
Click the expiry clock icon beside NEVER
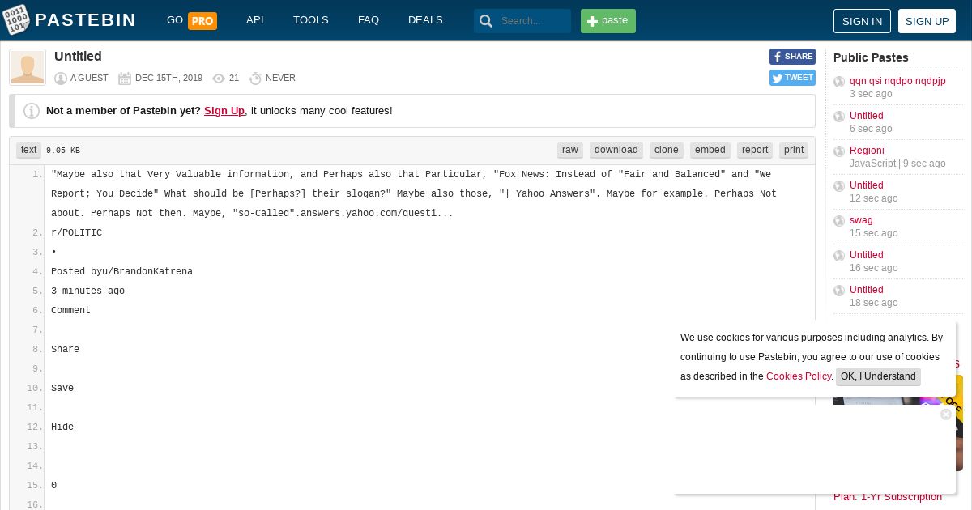(255, 79)
